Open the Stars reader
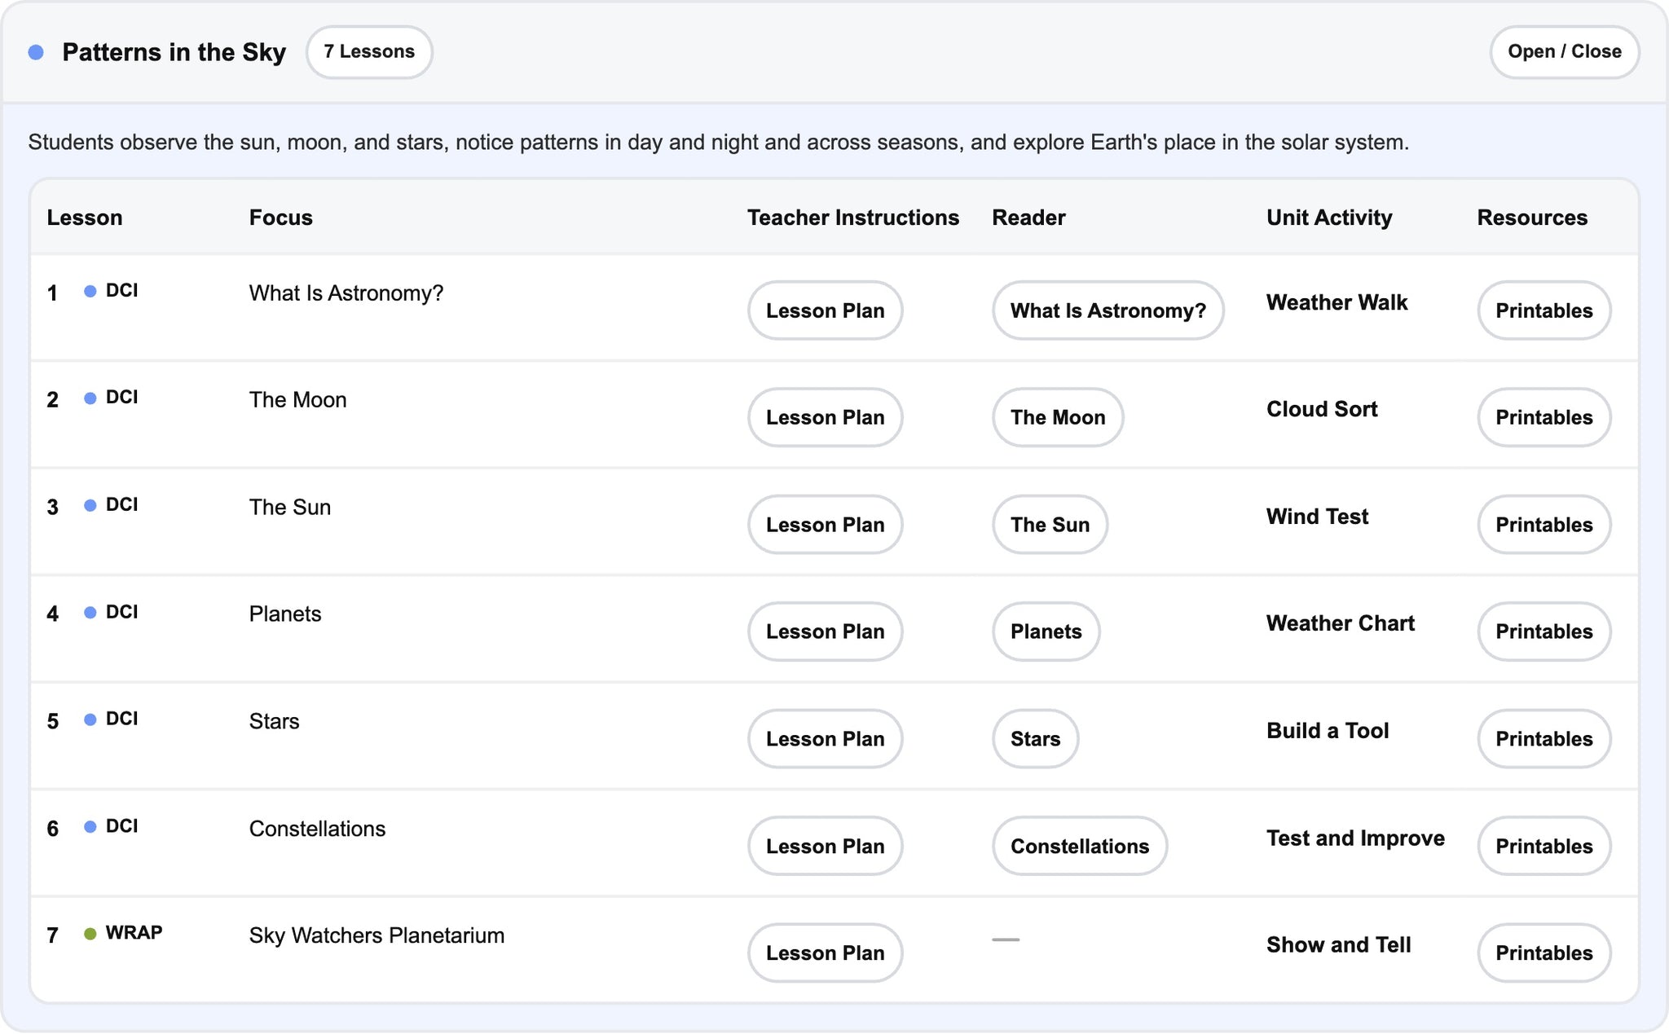This screenshot has width=1669, height=1034. point(1035,739)
